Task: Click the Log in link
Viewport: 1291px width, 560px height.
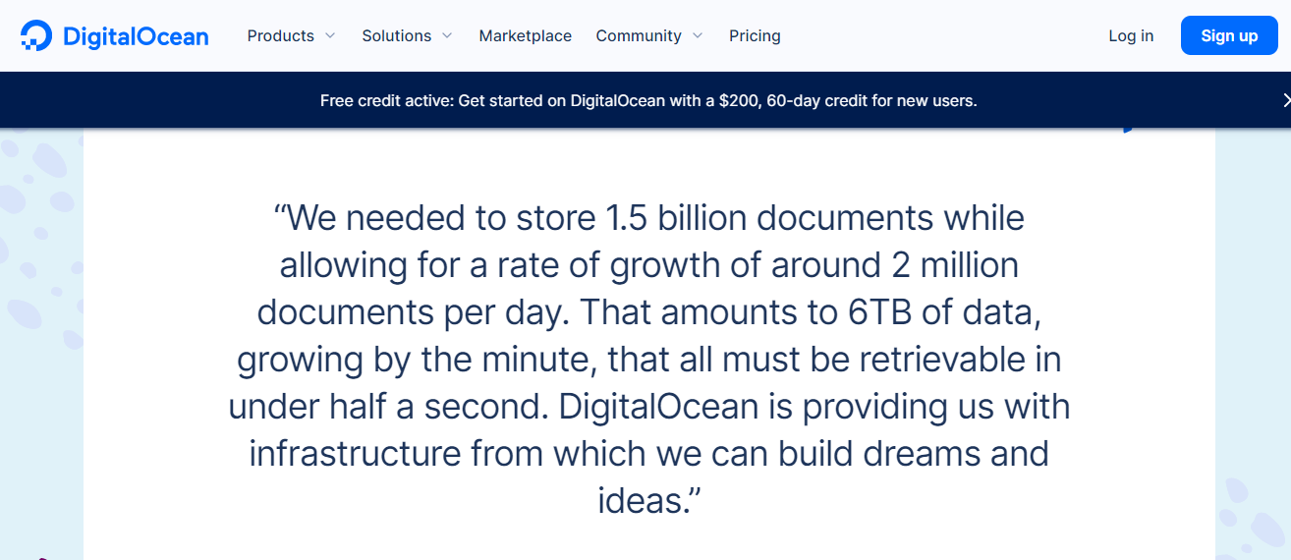Action: (1131, 35)
